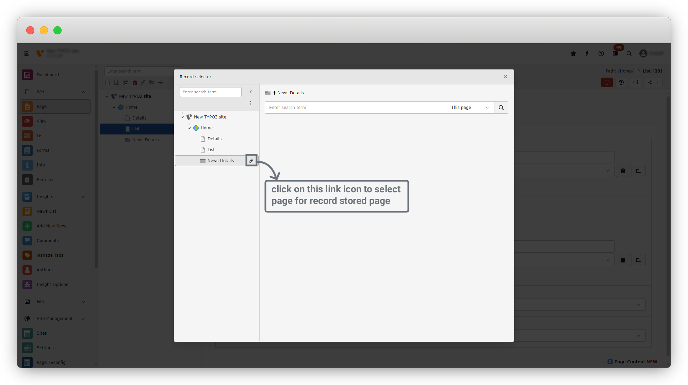Collapse the page tree with the left chevron
The height and width of the screenshot is (385, 688).
click(251, 92)
